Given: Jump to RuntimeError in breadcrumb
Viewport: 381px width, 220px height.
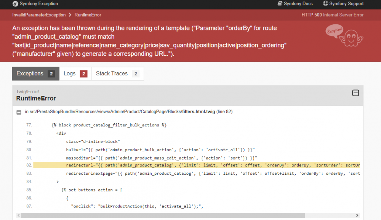Looking at the screenshot, I should [x=88, y=15].
